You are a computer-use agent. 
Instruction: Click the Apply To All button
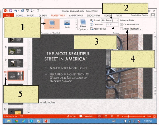pos(98,29)
